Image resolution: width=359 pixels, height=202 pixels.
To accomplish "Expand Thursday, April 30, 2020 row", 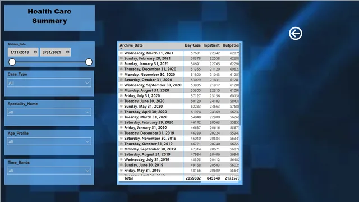I will click(121, 112).
